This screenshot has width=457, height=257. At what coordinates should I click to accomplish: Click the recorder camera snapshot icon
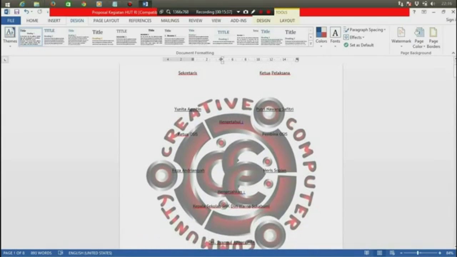click(x=246, y=12)
